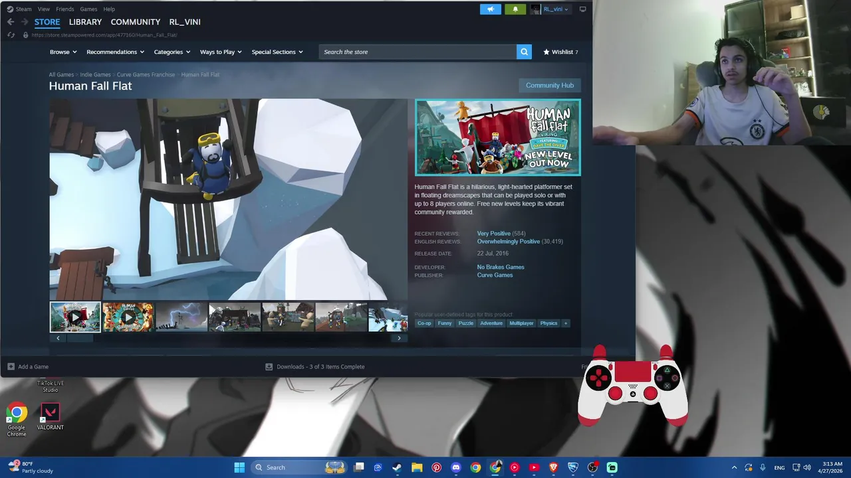Open the Games menu

88,9
